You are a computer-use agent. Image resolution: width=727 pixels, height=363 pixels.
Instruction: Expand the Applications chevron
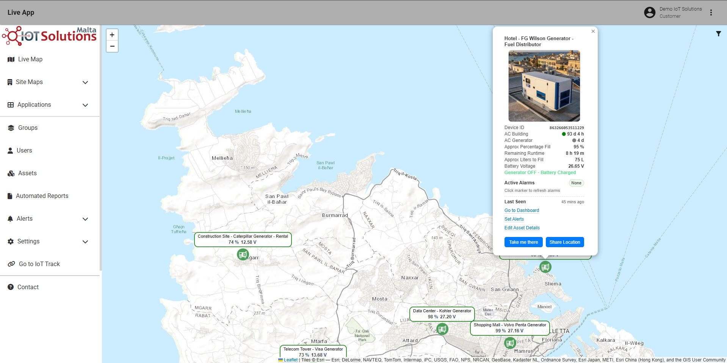(x=85, y=105)
